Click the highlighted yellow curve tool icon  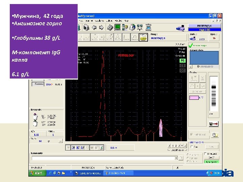pyautogui.click(x=143, y=37)
